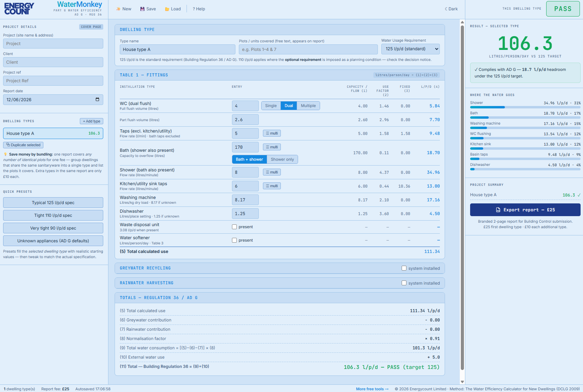This screenshot has height=392, width=583.
Task: Click the Export report document icon
Action: coord(498,210)
